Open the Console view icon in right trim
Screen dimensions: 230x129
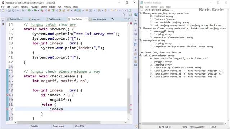pos(135,65)
